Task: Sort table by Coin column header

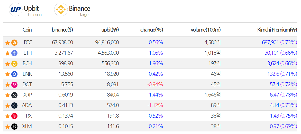Action: pos(27,30)
